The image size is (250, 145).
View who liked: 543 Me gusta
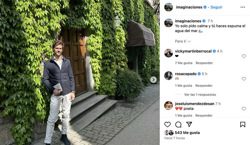187,133
